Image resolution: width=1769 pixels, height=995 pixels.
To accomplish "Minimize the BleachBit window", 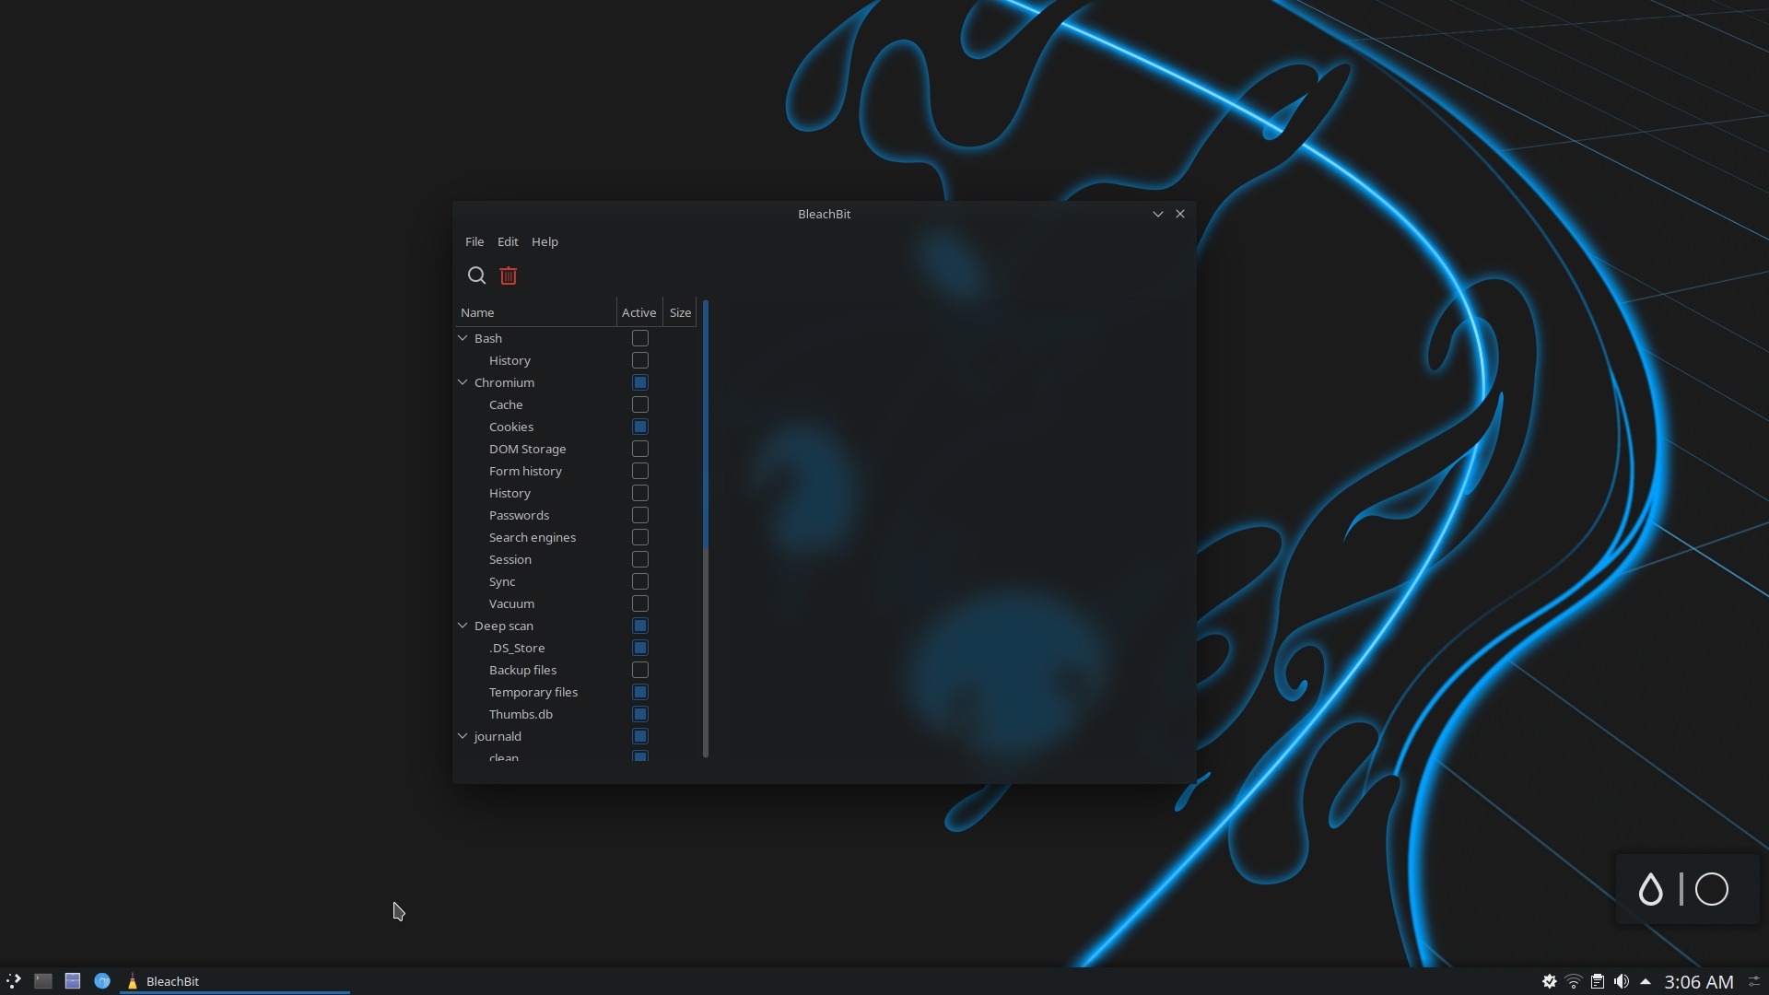I will point(1158,214).
